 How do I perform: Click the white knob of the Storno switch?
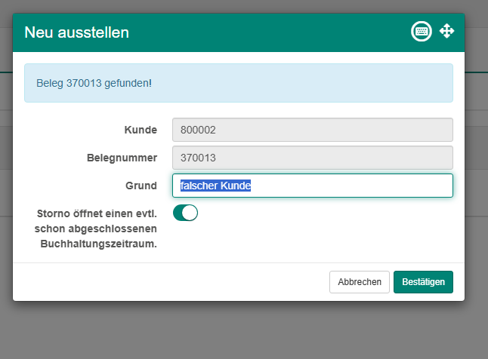(x=190, y=213)
